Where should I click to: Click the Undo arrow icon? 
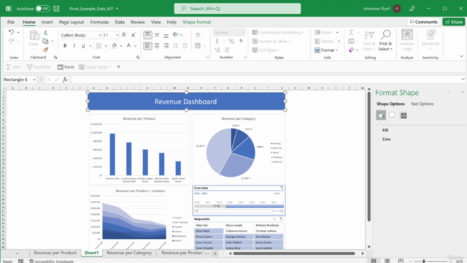[12, 32]
